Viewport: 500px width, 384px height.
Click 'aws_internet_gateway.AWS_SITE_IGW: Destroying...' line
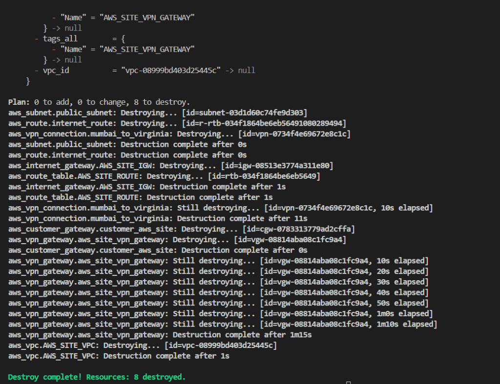tap(170, 166)
